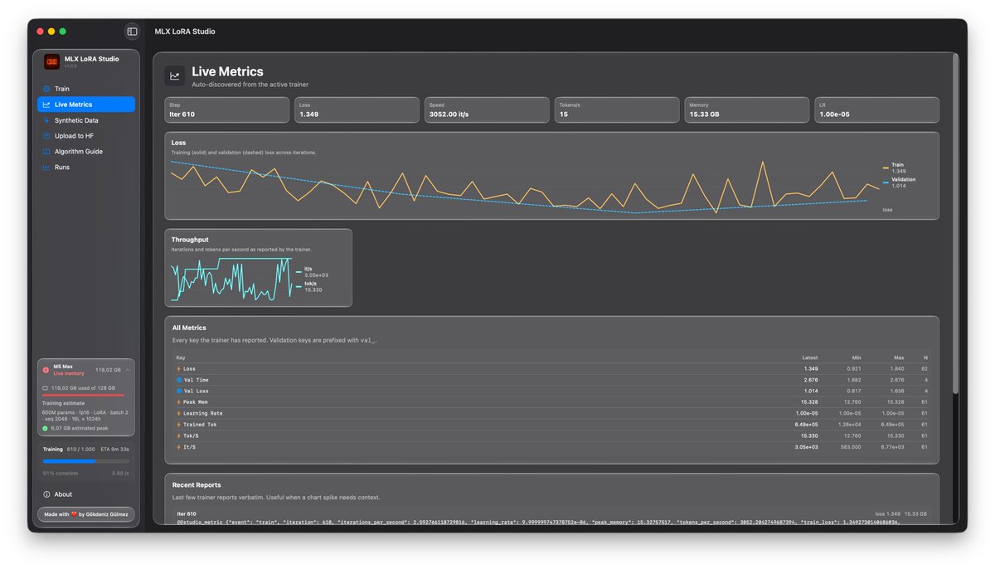Click the lightning icon on It/S row
The width and height of the screenshot is (995, 569).
(x=178, y=447)
